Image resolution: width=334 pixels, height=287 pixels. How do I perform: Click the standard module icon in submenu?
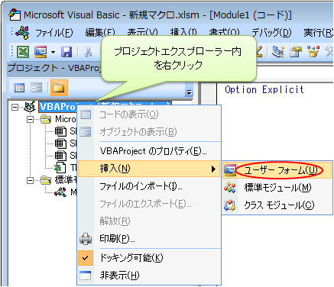(230, 188)
